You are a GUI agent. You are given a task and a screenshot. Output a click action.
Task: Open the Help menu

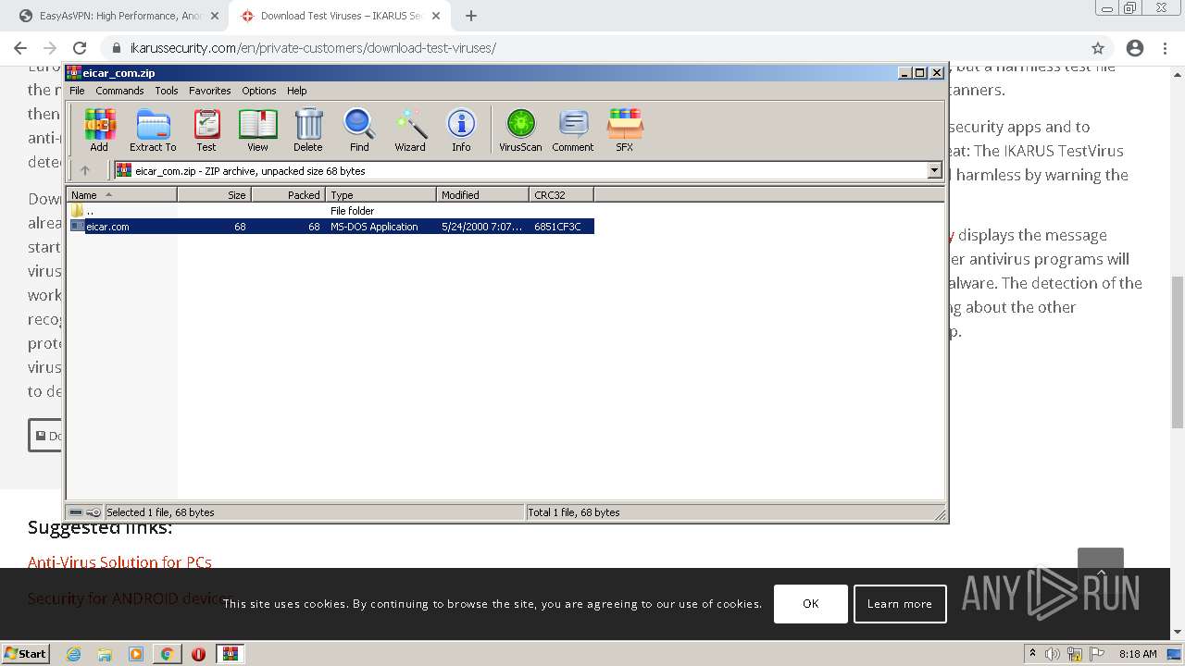point(297,91)
